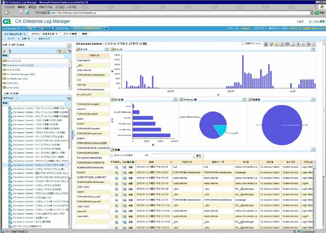Collapse the Trend chart panel
The height and width of the screenshot is (233, 326).
(313, 50)
